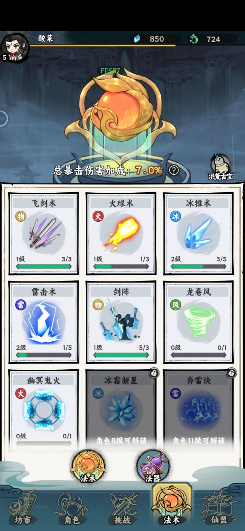The height and width of the screenshot is (531, 245).
Task: Open the 幽冥鬼火 ghost fire spell
Action: pos(44,410)
